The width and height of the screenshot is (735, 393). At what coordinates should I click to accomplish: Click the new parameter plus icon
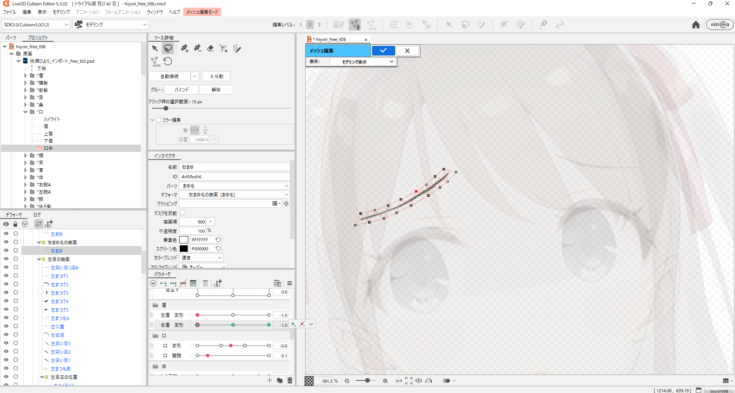point(269,380)
